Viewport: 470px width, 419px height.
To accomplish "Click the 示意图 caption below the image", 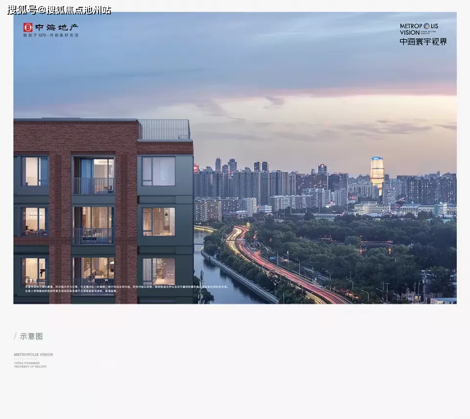I will (x=31, y=336).
